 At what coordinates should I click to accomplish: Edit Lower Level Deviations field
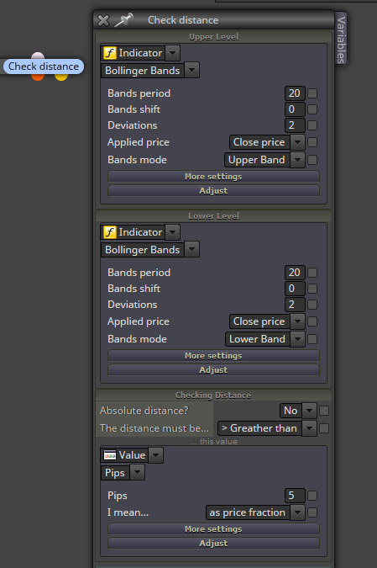(295, 305)
